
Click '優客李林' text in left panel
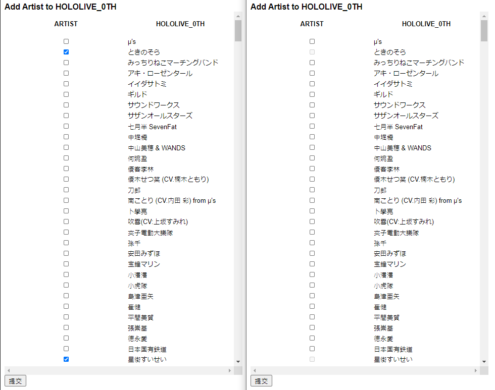(x=140, y=170)
